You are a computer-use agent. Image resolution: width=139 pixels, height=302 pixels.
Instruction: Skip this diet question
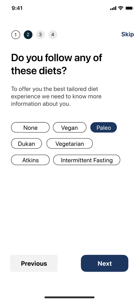coord(128,34)
